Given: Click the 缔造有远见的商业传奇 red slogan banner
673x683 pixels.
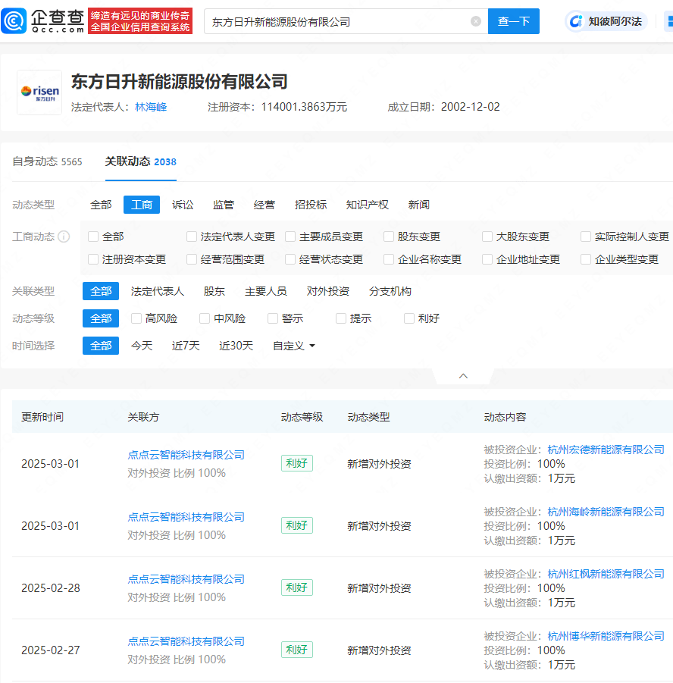Looking at the screenshot, I should pyautogui.click(x=140, y=21).
